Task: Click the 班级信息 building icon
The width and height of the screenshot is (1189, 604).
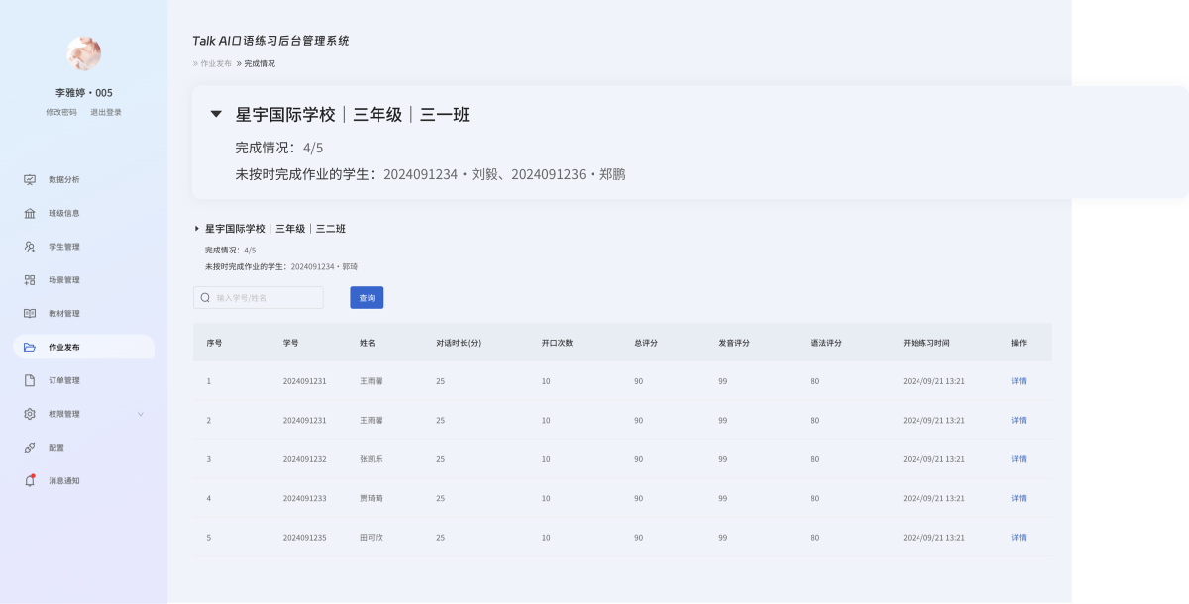Action: (30, 213)
